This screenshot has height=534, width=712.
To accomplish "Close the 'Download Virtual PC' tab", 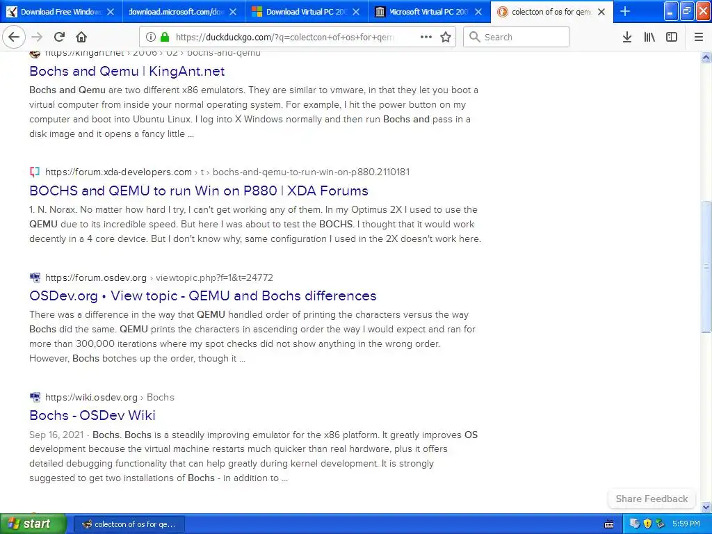I will (x=356, y=12).
